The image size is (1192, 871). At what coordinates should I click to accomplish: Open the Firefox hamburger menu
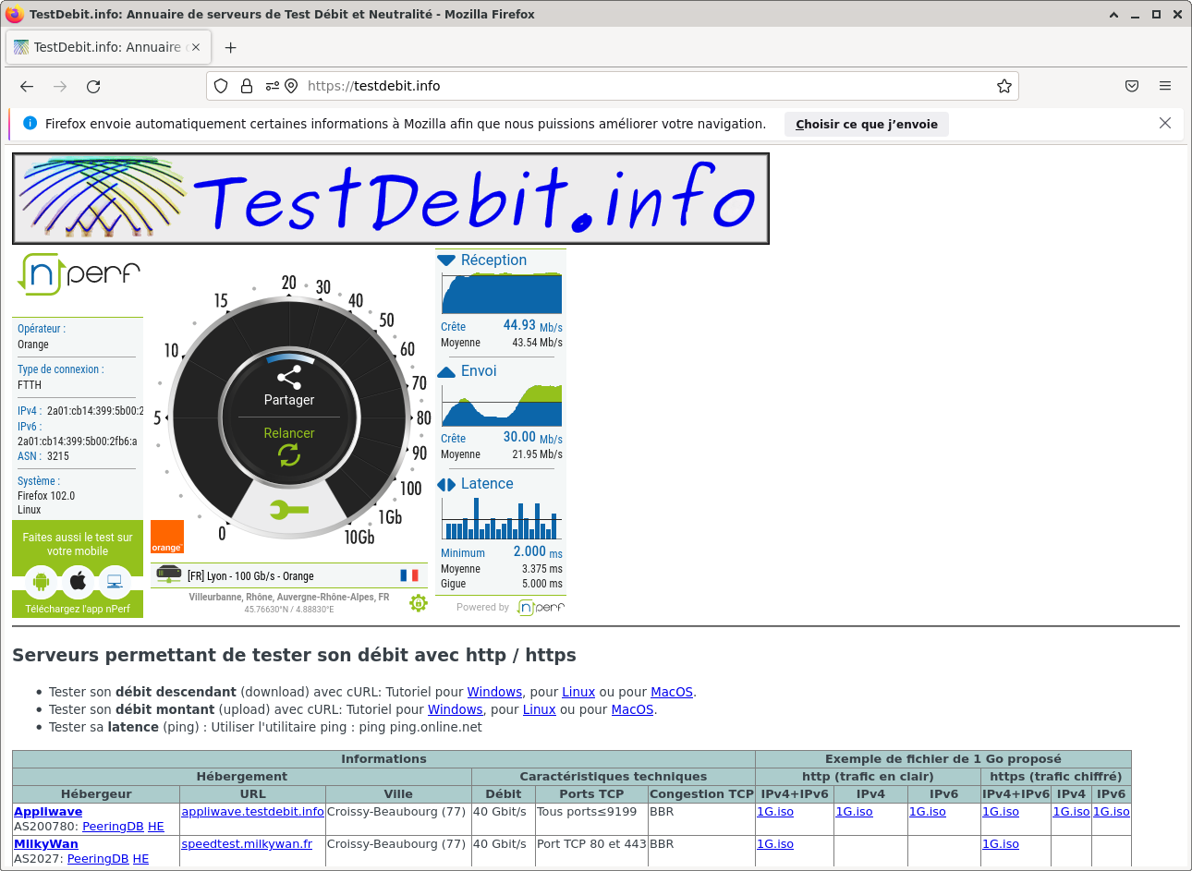point(1165,86)
